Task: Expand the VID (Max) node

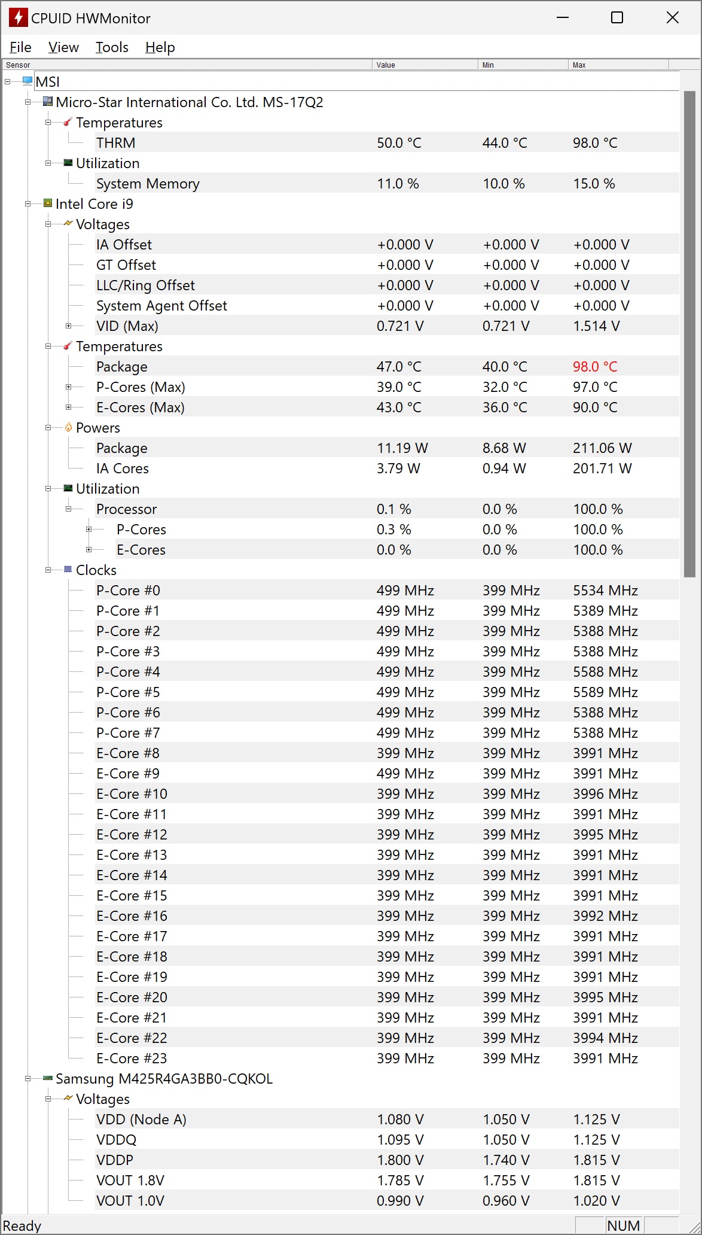Action: click(69, 326)
